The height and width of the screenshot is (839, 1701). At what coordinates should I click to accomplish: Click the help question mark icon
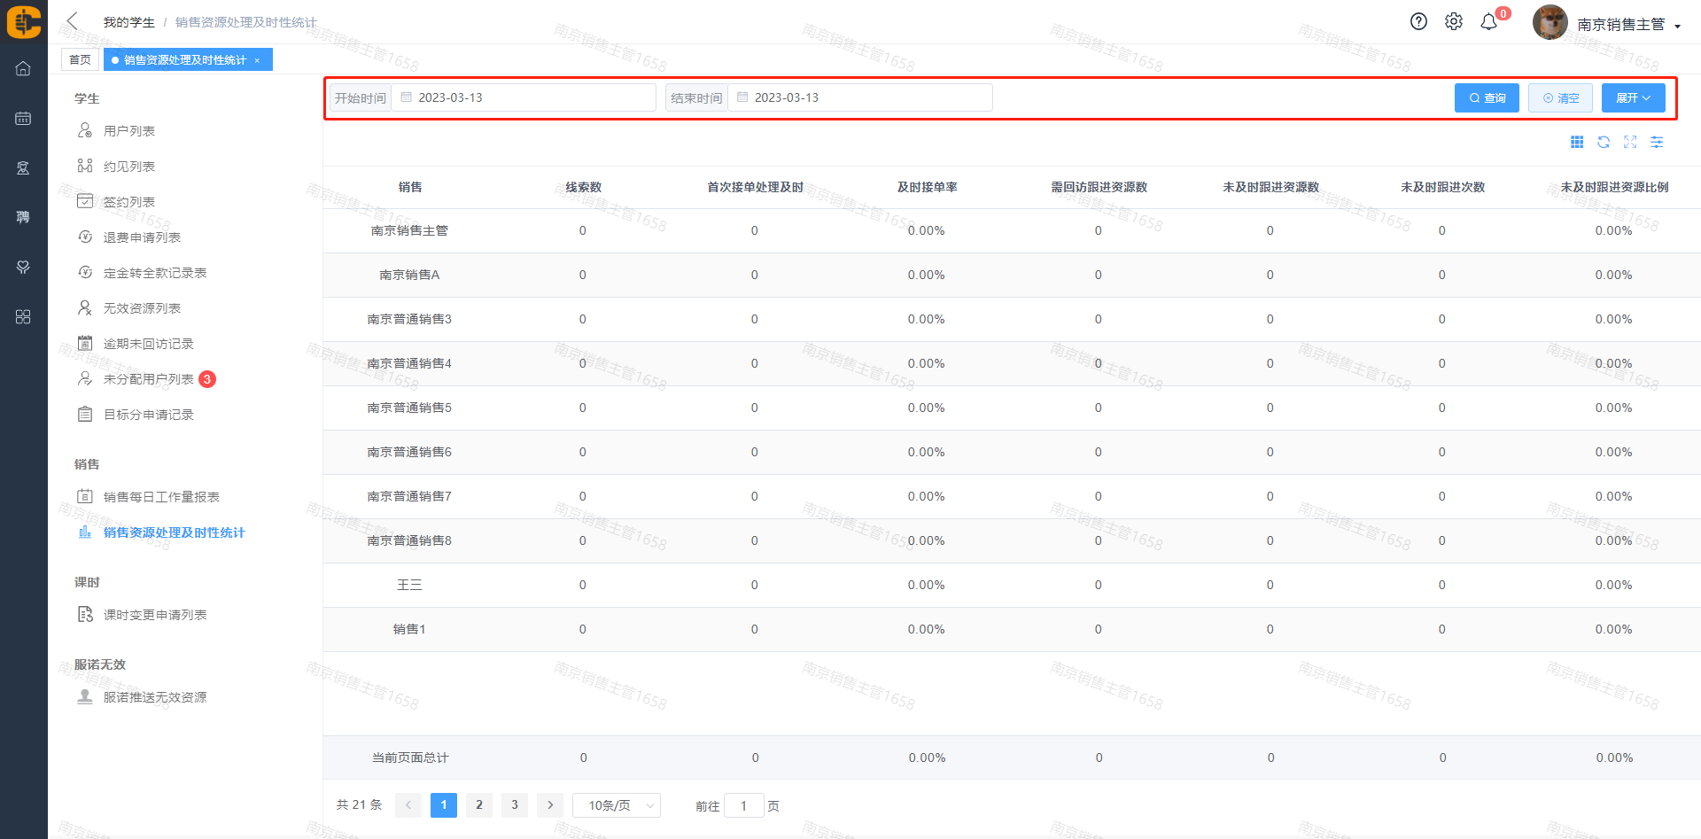pos(1418,22)
